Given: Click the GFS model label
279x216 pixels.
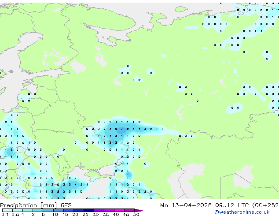Looking at the screenshot, I should pos(66,205).
